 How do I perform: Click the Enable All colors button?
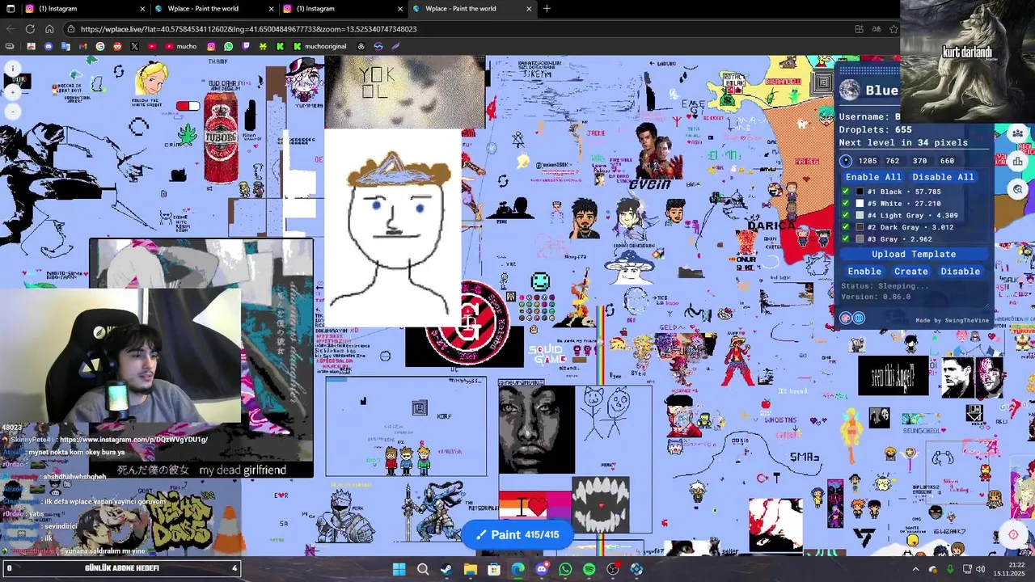pyautogui.click(x=873, y=177)
